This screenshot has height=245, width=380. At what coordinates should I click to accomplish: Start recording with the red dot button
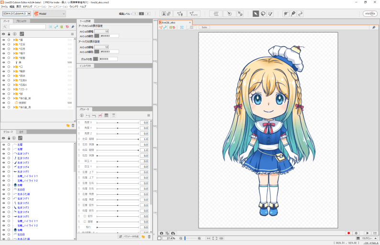click(349, 233)
